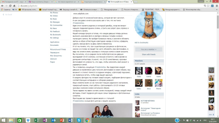Open Applications in VK sidebar

tap(55, 42)
